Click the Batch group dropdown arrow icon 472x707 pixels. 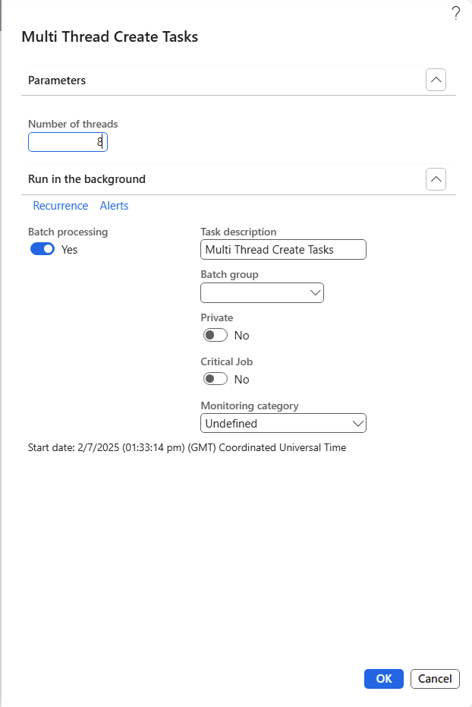[315, 292]
